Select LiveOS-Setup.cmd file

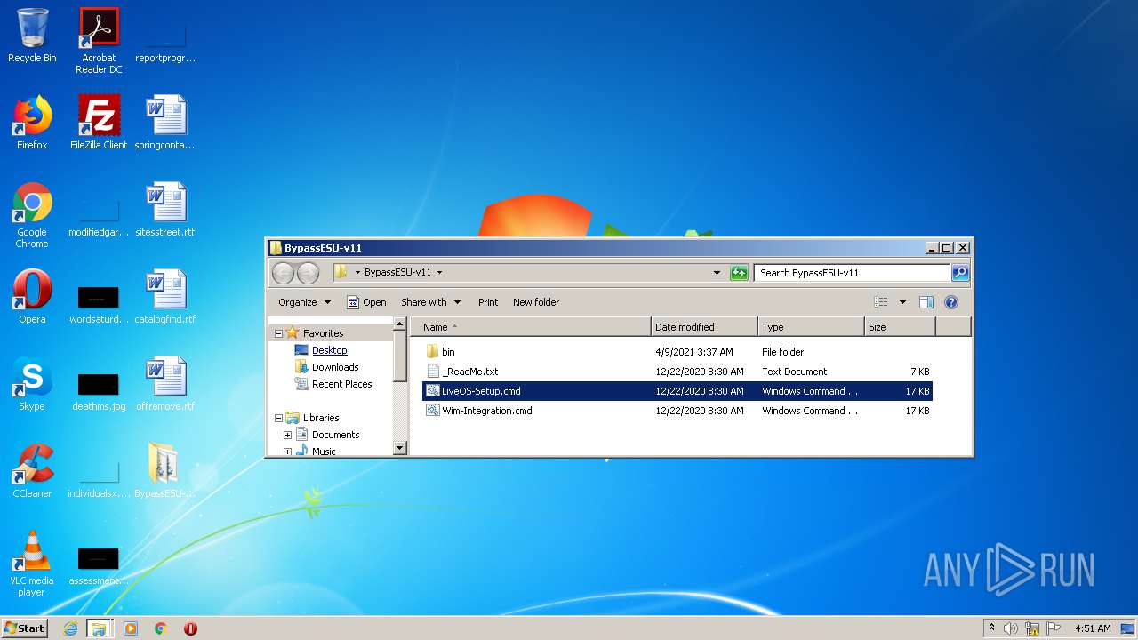pyautogui.click(x=677, y=391)
